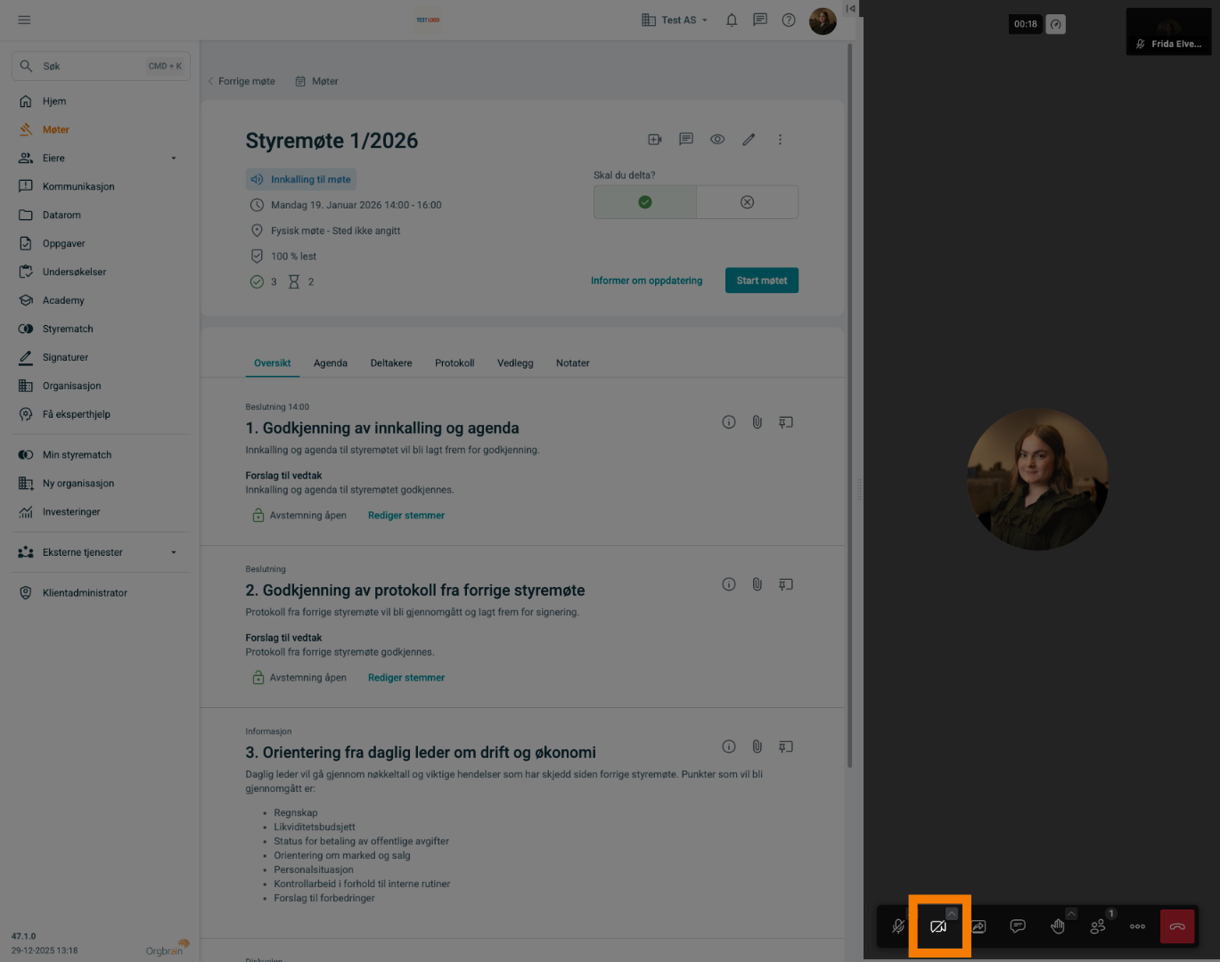Switch to the Oversikt tab
Screen dimensions: 1220x962
pyautogui.click(x=273, y=363)
